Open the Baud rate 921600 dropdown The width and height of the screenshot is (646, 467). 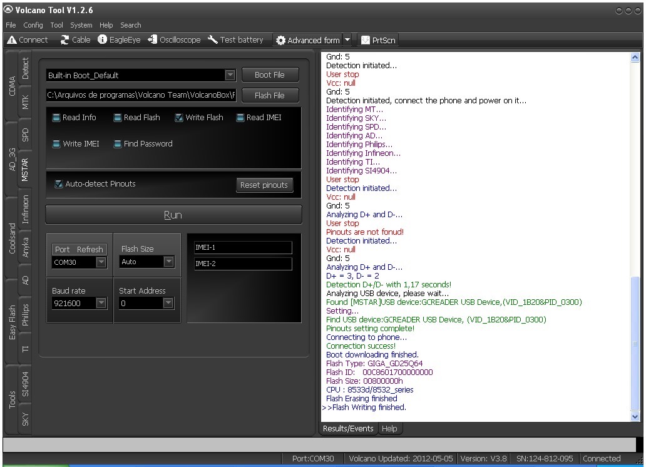click(x=101, y=304)
